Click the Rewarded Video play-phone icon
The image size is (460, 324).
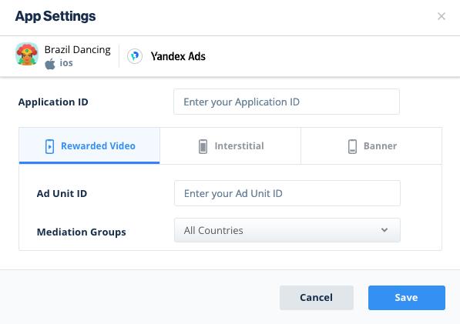[x=49, y=146]
